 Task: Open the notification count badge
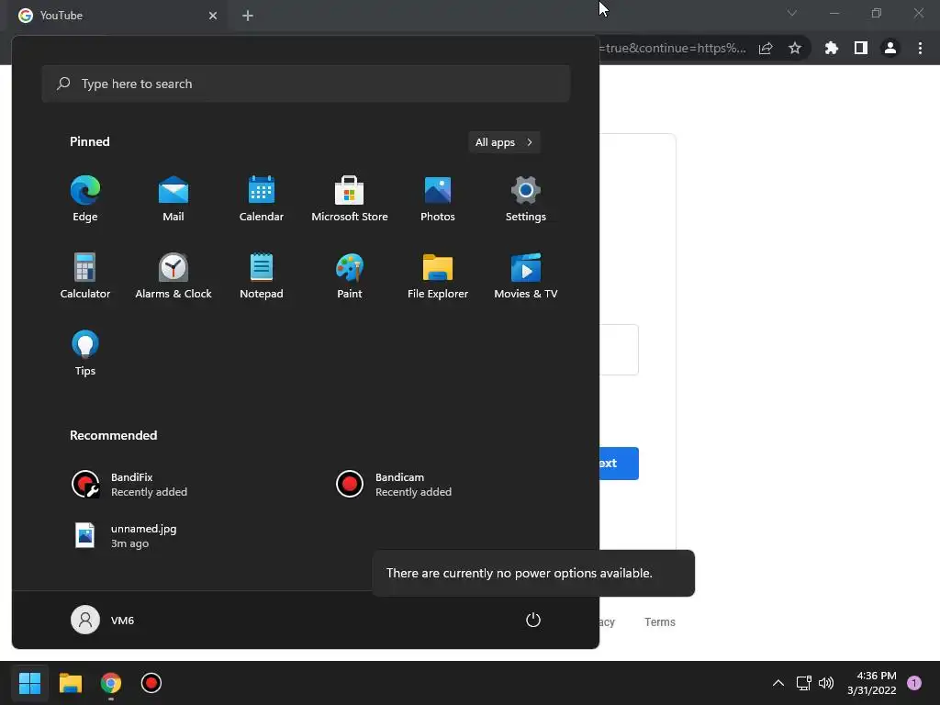coord(914,683)
